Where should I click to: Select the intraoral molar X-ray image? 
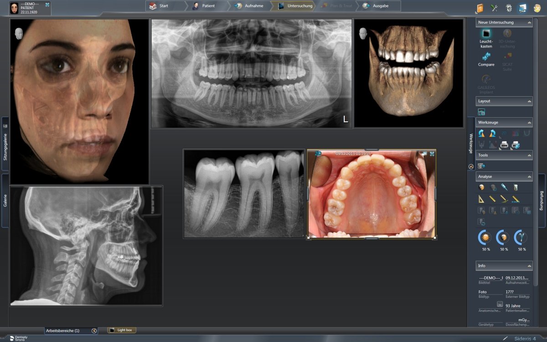(x=244, y=193)
